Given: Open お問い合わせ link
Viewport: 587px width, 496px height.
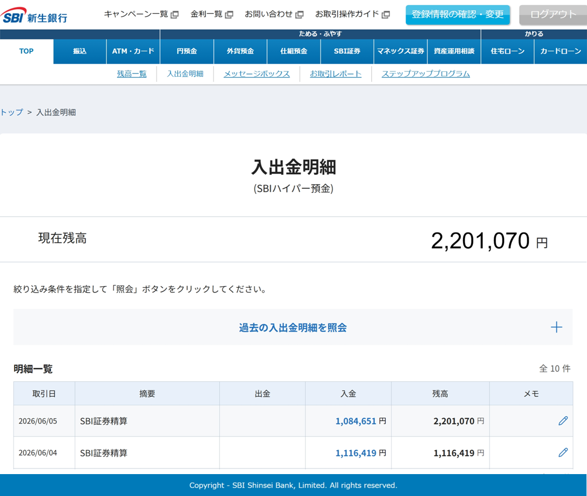Looking at the screenshot, I should click(268, 14).
